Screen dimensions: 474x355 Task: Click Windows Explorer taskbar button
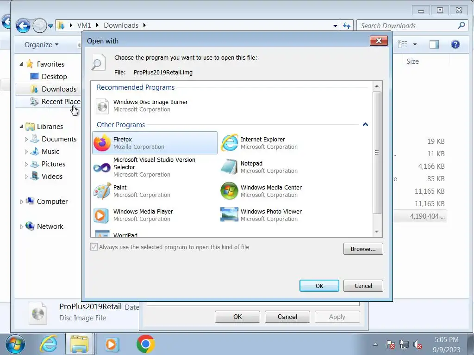[x=79, y=344]
